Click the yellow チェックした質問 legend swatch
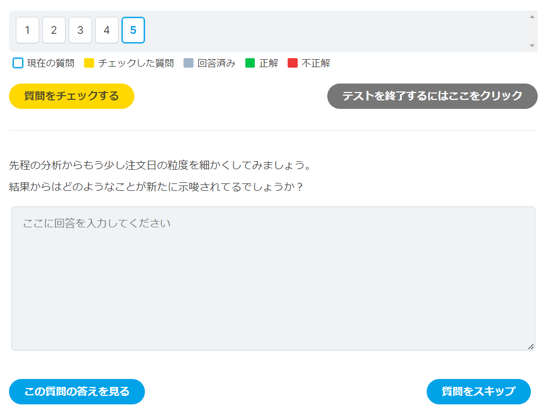 [89, 63]
